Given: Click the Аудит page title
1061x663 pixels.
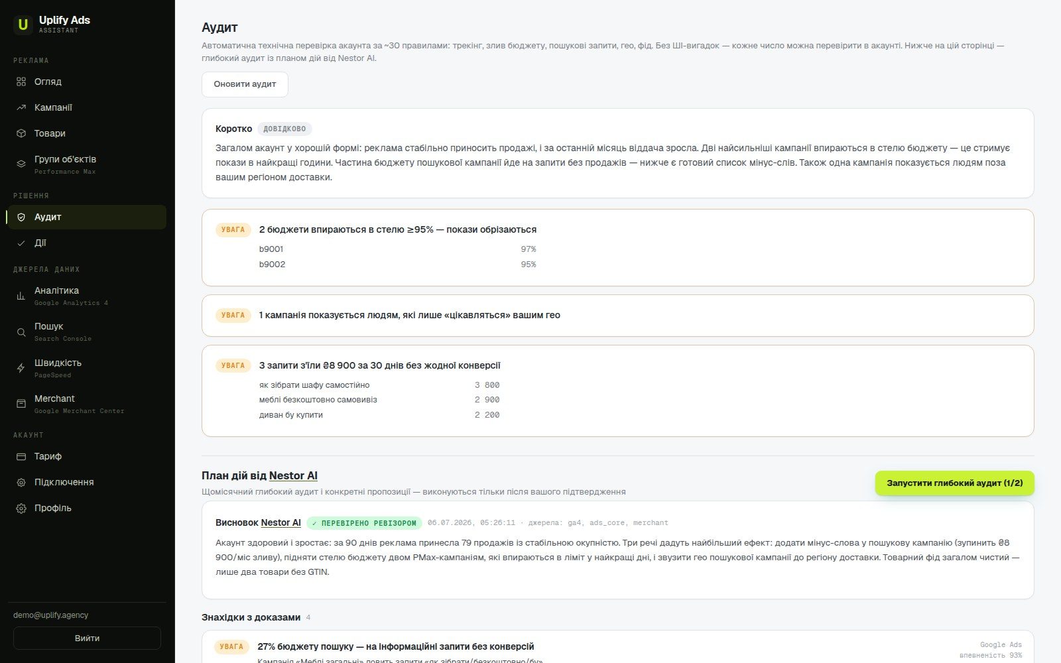Looking at the screenshot, I should click(x=219, y=28).
